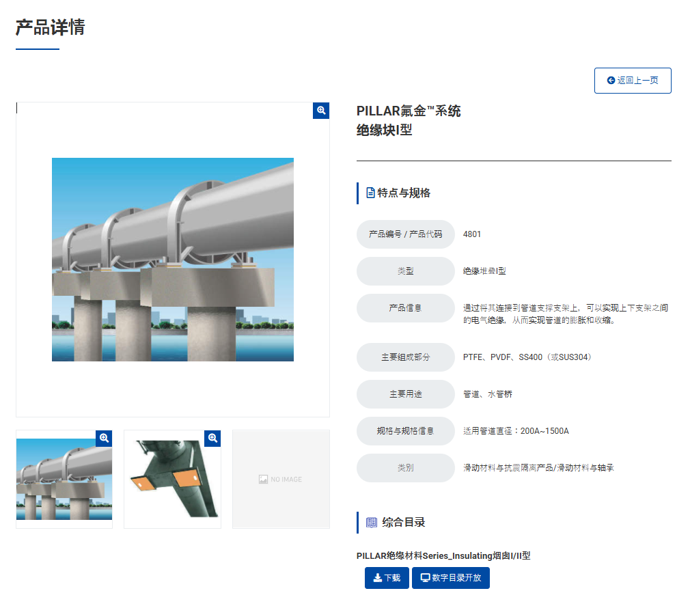The height and width of the screenshot is (593, 690).
Task: Click the 绝缘堆叠I型 value
Action: pos(484,271)
